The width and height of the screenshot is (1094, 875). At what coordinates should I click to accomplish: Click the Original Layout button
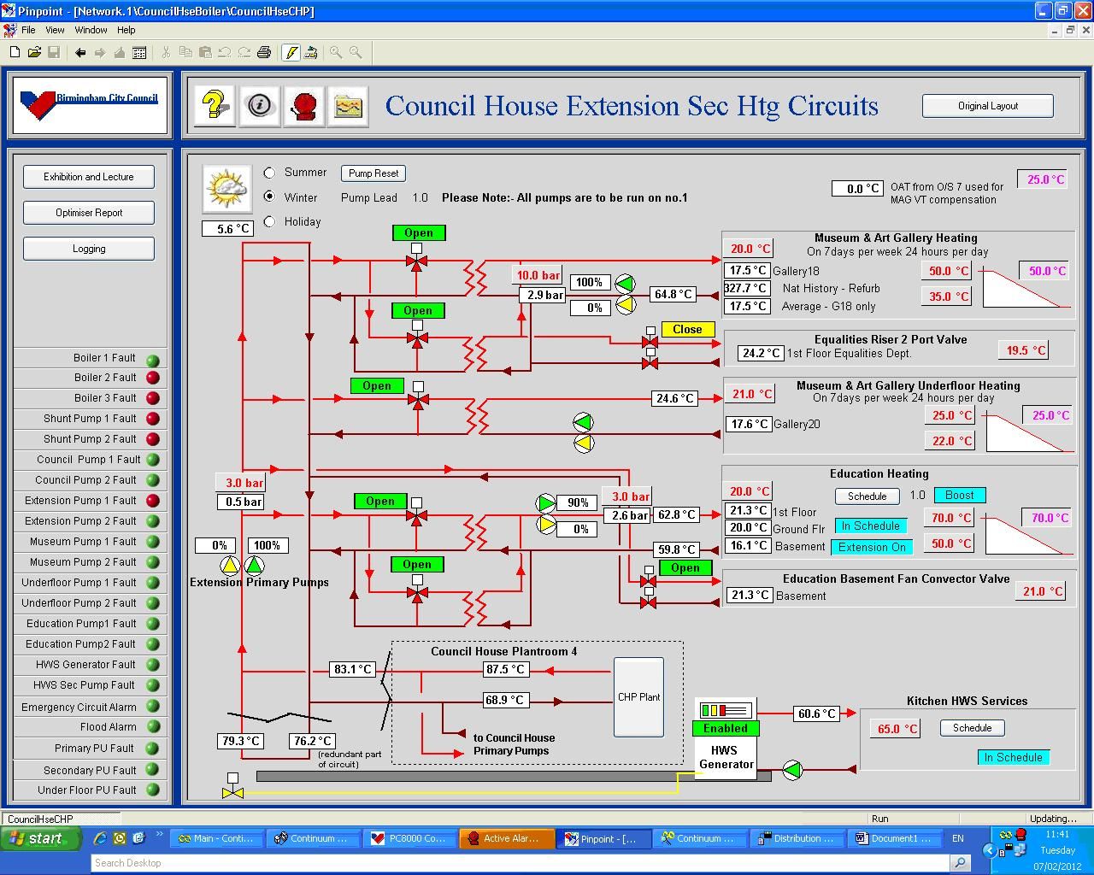(987, 106)
